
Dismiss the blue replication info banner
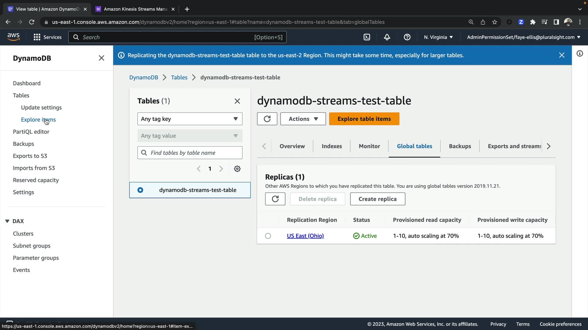(562, 55)
